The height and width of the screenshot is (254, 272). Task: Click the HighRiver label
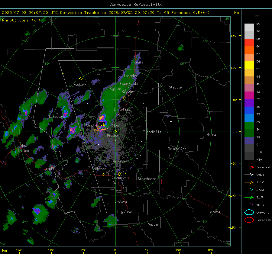(x=125, y=212)
